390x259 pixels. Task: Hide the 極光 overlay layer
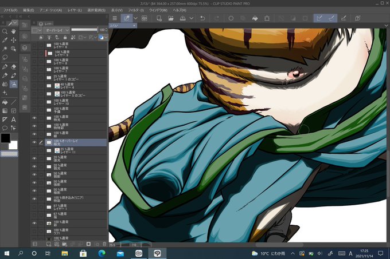pos(34,142)
